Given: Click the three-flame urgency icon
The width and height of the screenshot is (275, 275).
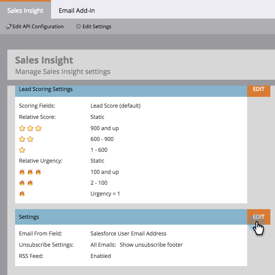Looking at the screenshot, I should pos(30,172).
